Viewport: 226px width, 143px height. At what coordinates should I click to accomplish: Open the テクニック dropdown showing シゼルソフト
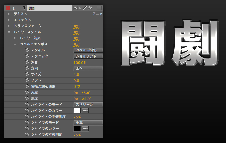tap(88, 56)
